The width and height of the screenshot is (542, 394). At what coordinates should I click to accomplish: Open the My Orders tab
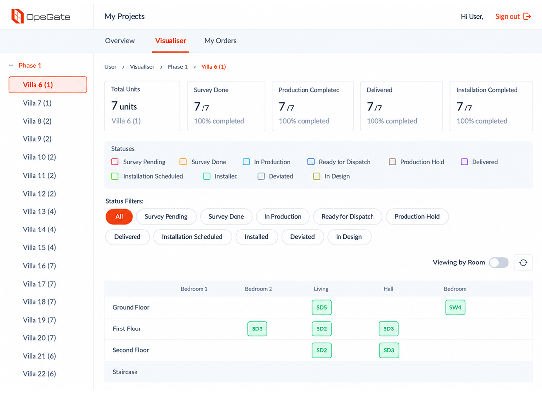[221, 41]
